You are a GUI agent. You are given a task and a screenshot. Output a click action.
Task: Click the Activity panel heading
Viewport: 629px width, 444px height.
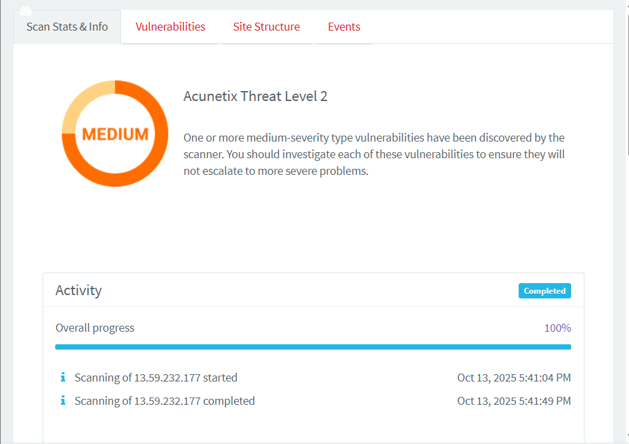[x=78, y=290]
